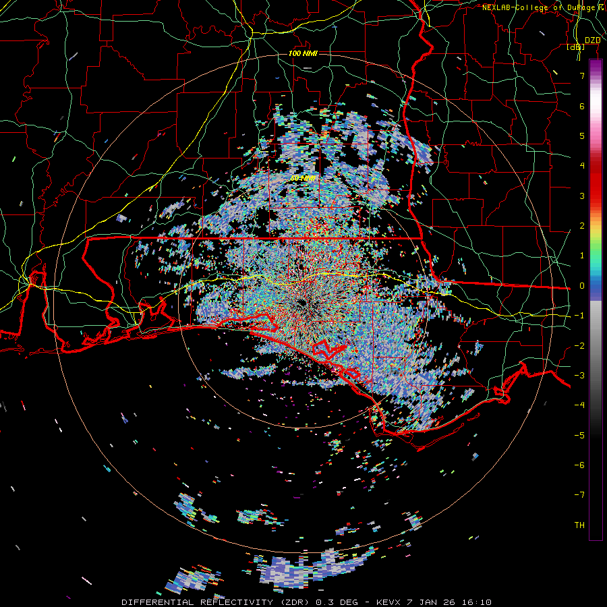The image size is (607, 607).
Task: Click the scale value "7" on legend
Action: click(x=582, y=76)
